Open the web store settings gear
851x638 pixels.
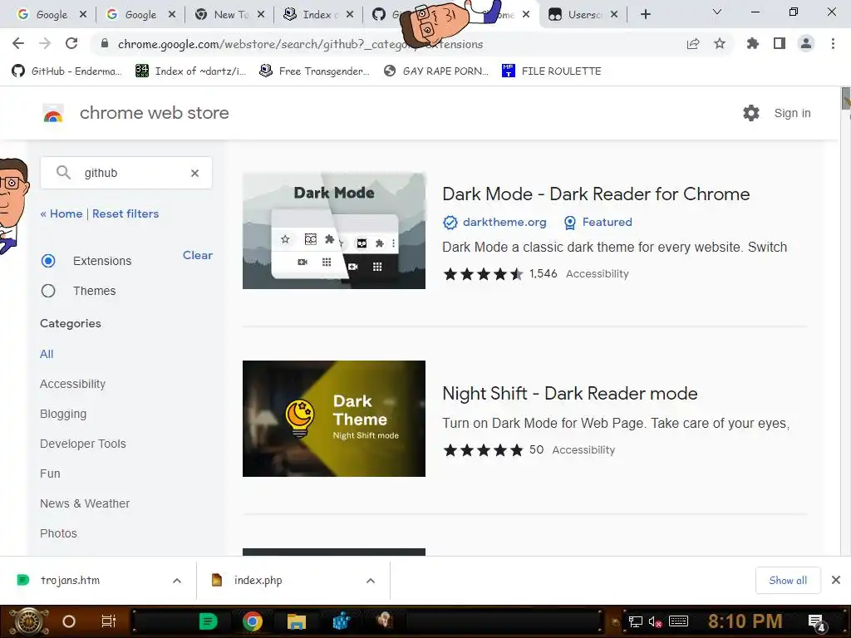coord(751,113)
